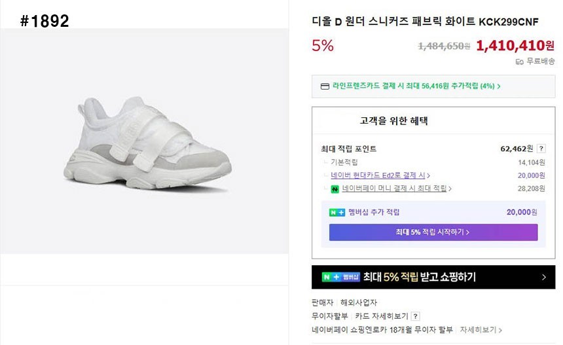
Task: Click the 해외사업자 seller label
Action: [x=359, y=302]
